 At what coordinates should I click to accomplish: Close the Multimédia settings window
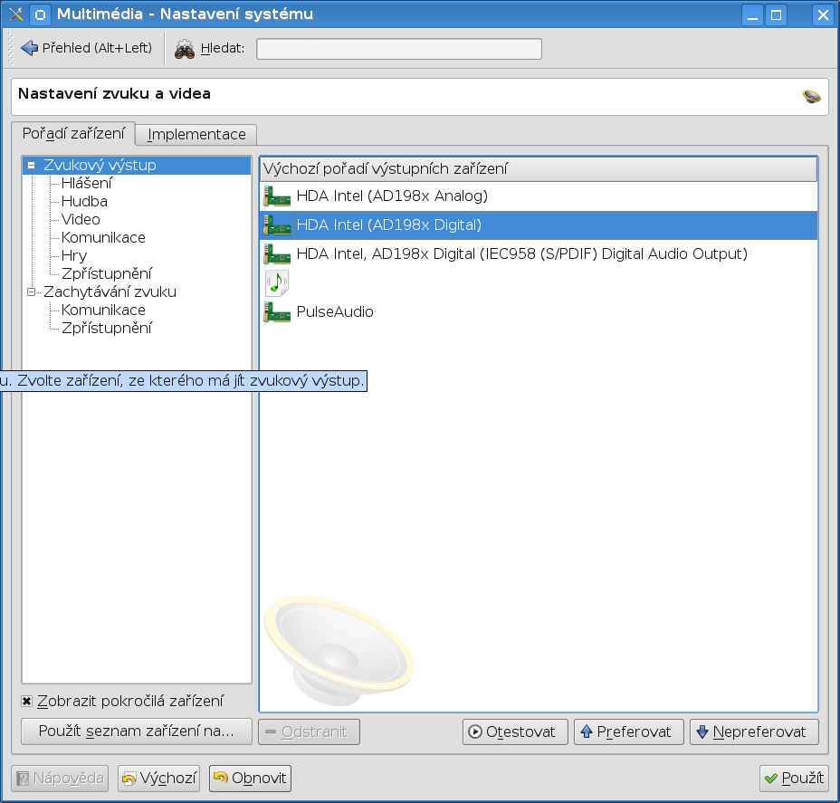click(x=823, y=14)
